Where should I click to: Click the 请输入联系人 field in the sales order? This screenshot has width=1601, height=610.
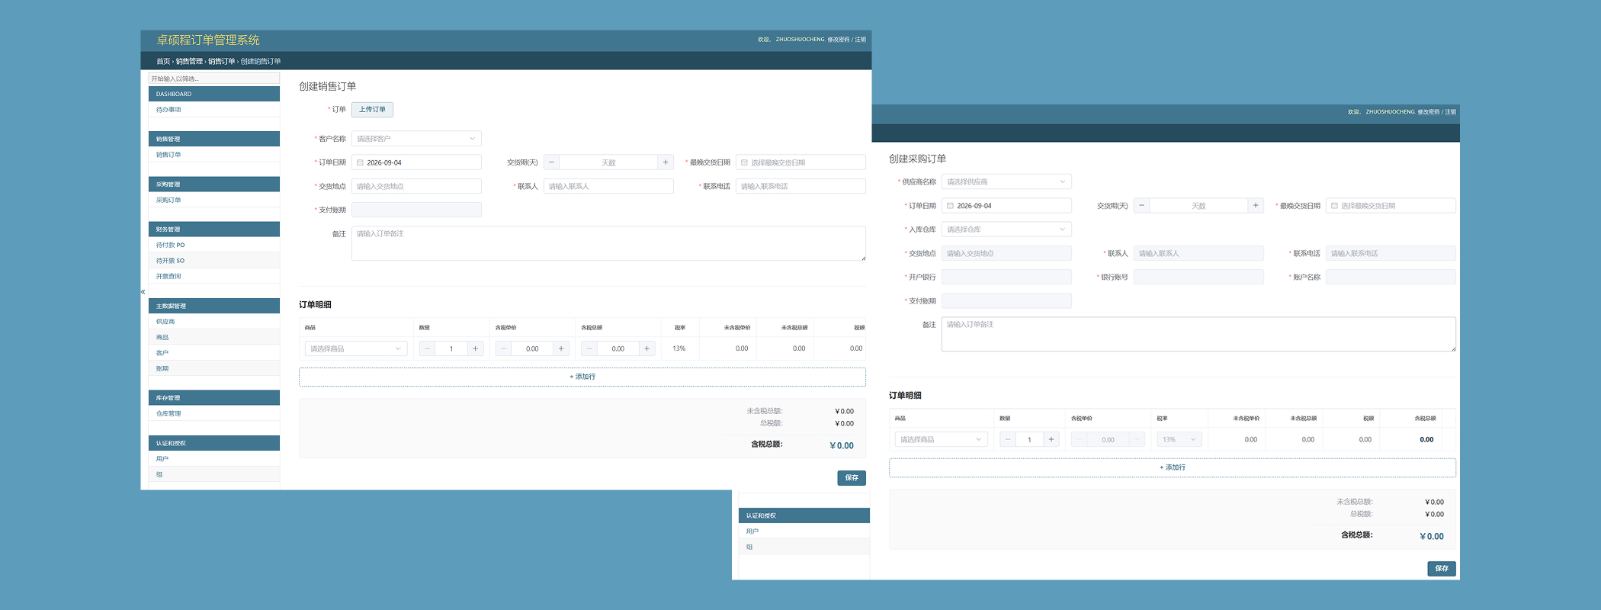pyautogui.click(x=608, y=186)
